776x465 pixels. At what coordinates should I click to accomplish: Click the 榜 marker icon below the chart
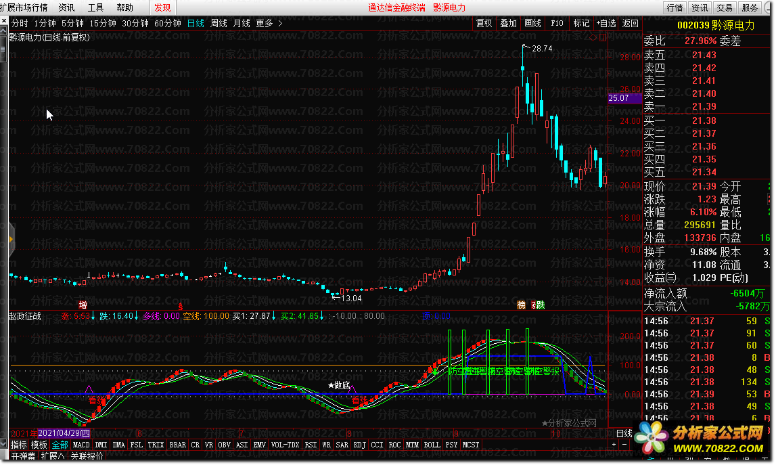pyautogui.click(x=521, y=305)
